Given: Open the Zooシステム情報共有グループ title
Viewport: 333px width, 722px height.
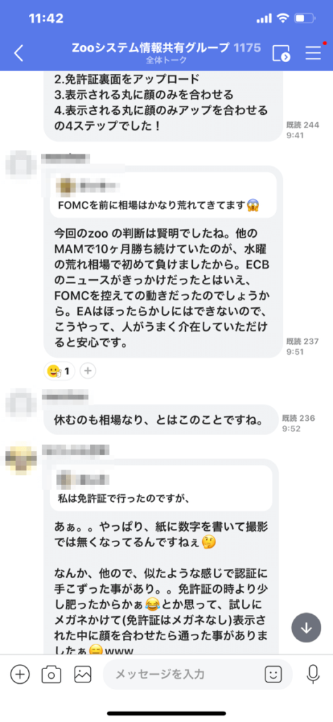Looking at the screenshot, I should pyautogui.click(x=151, y=47).
